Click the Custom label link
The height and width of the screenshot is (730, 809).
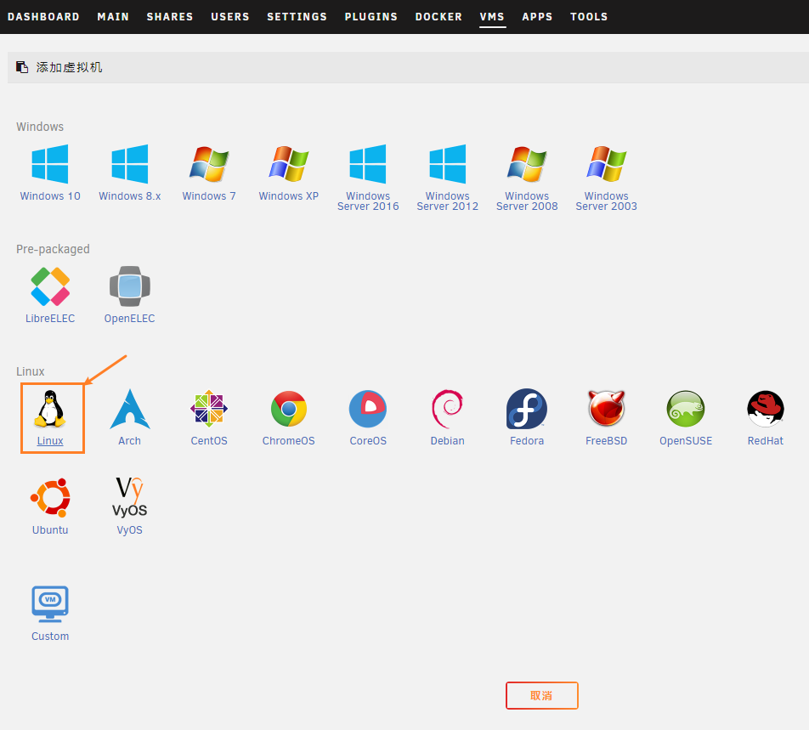50,637
